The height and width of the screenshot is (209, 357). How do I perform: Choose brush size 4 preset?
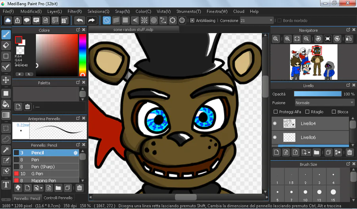(333, 177)
